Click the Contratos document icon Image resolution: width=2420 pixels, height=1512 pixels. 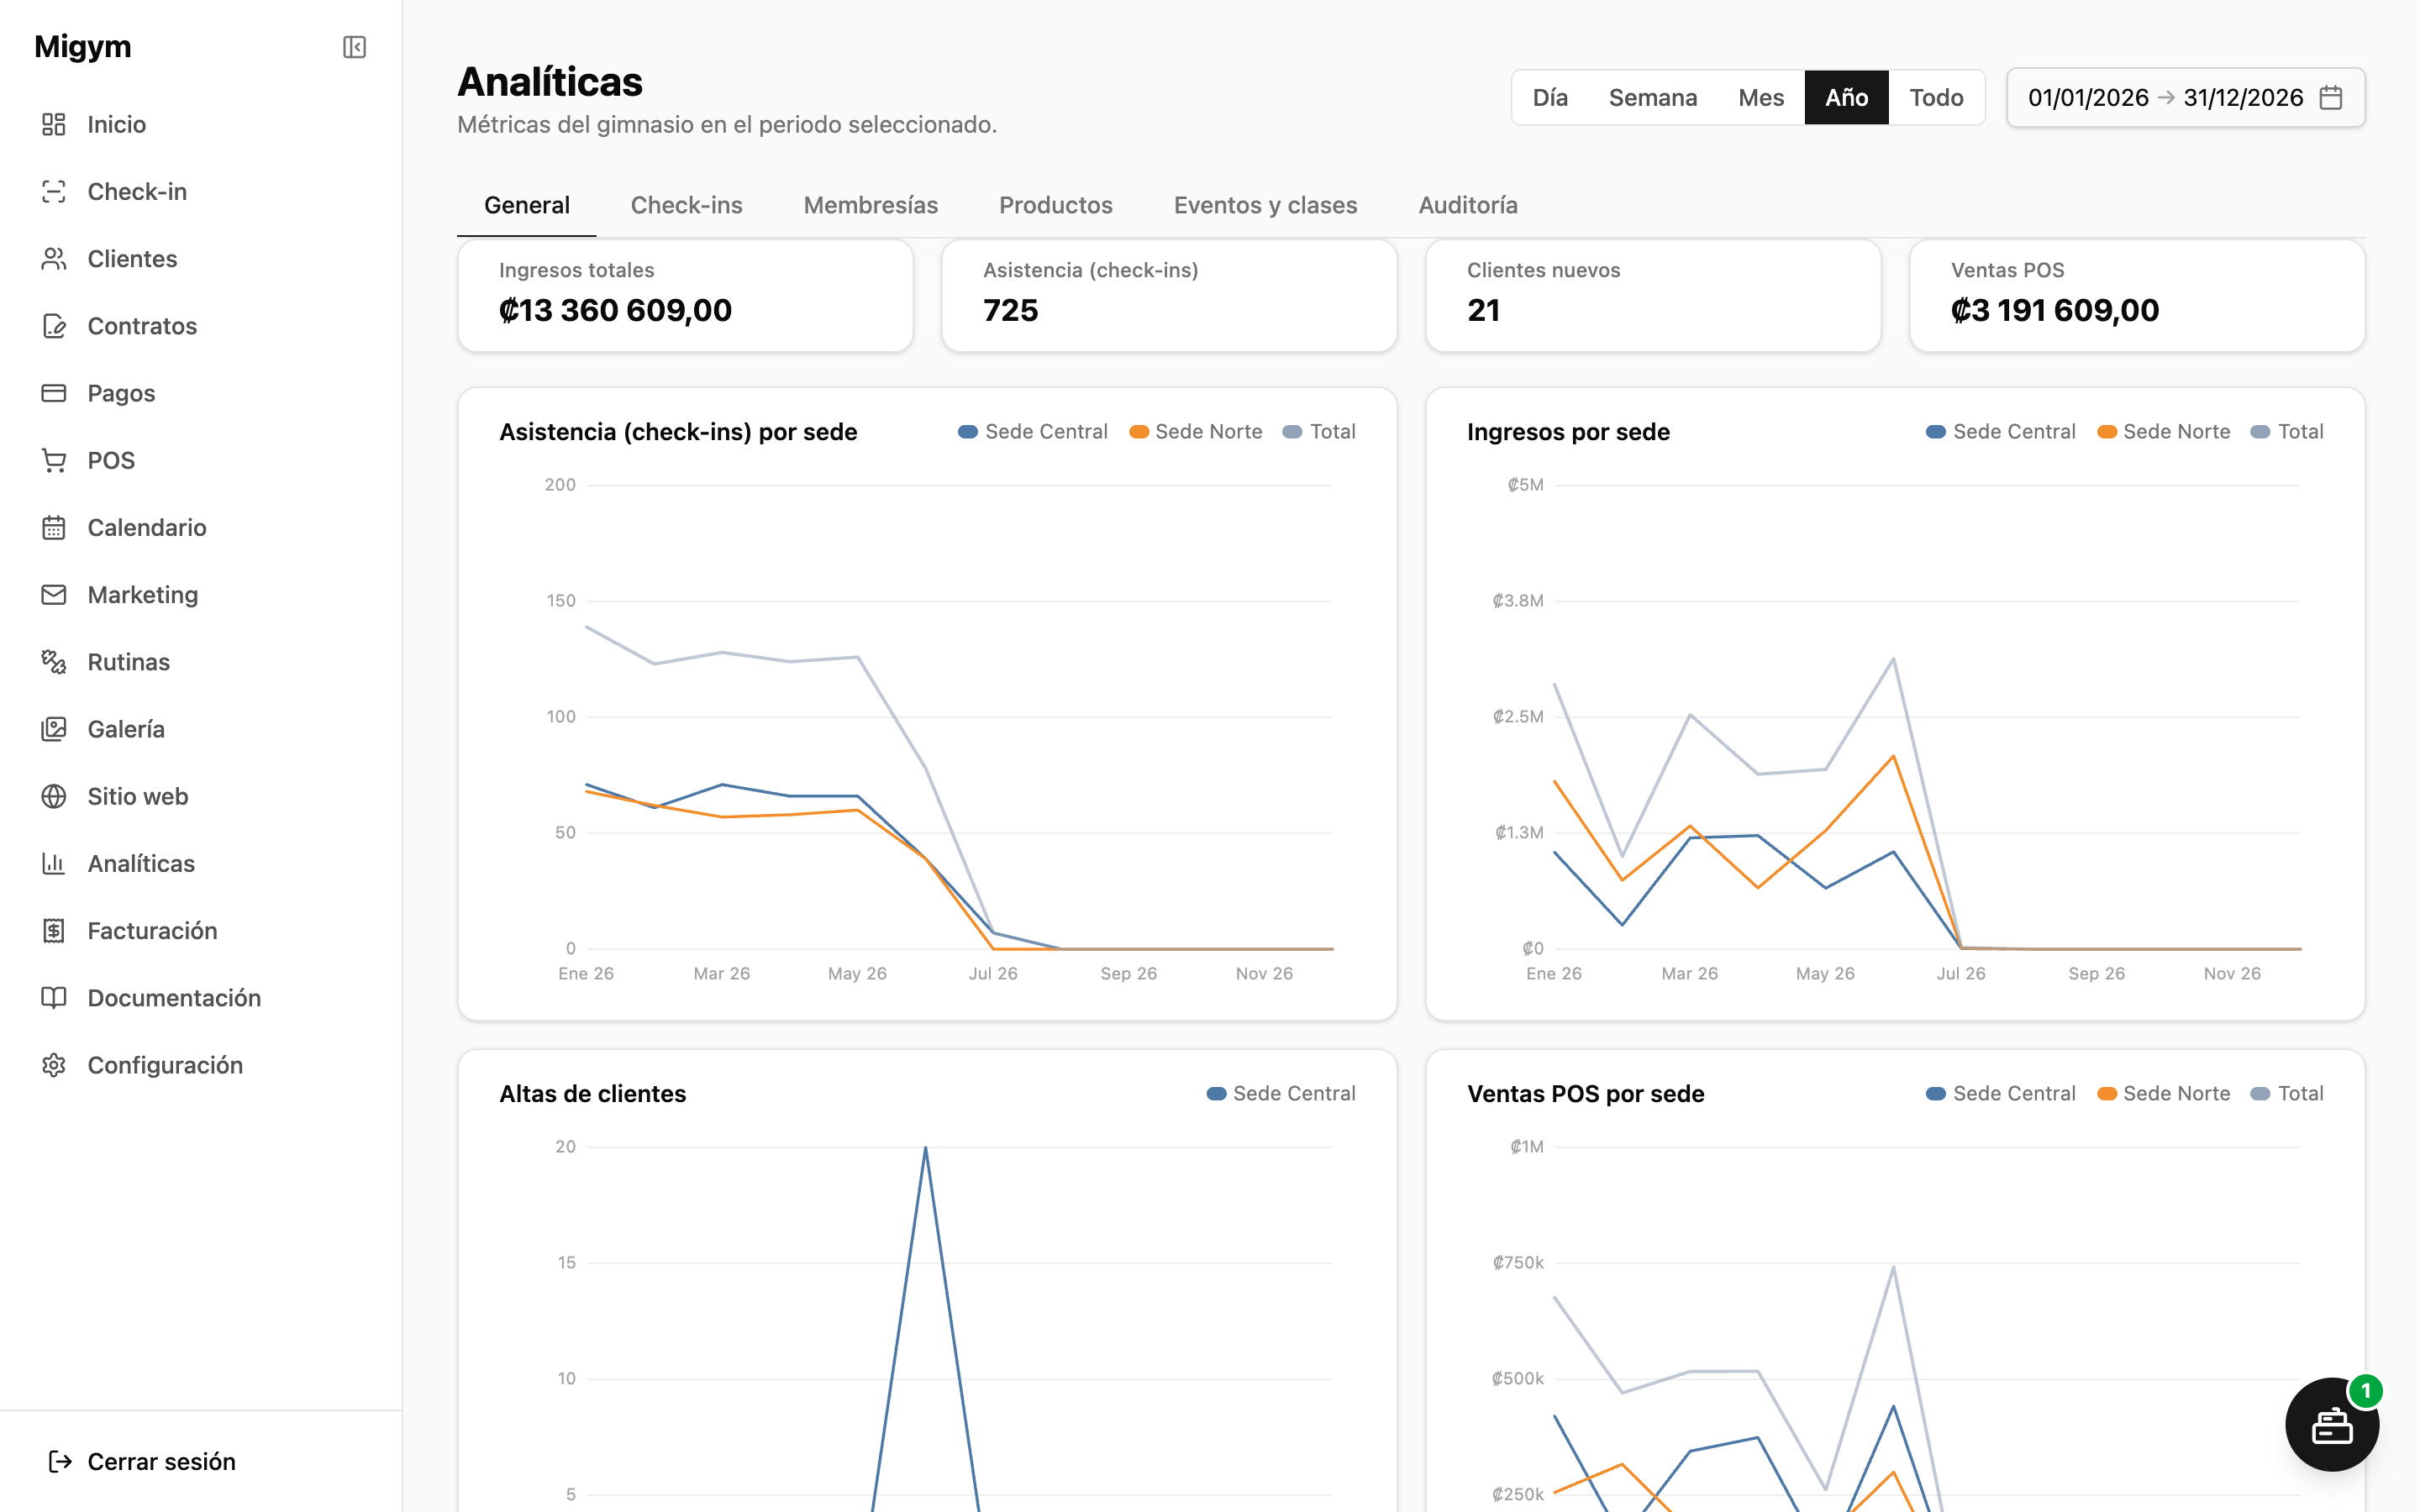[x=54, y=326]
